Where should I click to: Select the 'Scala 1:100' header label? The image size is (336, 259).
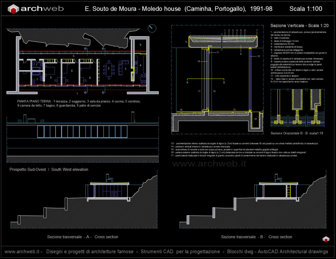[305, 9]
